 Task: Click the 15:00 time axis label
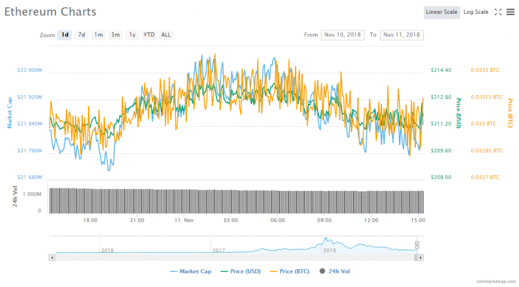pyautogui.click(x=418, y=220)
